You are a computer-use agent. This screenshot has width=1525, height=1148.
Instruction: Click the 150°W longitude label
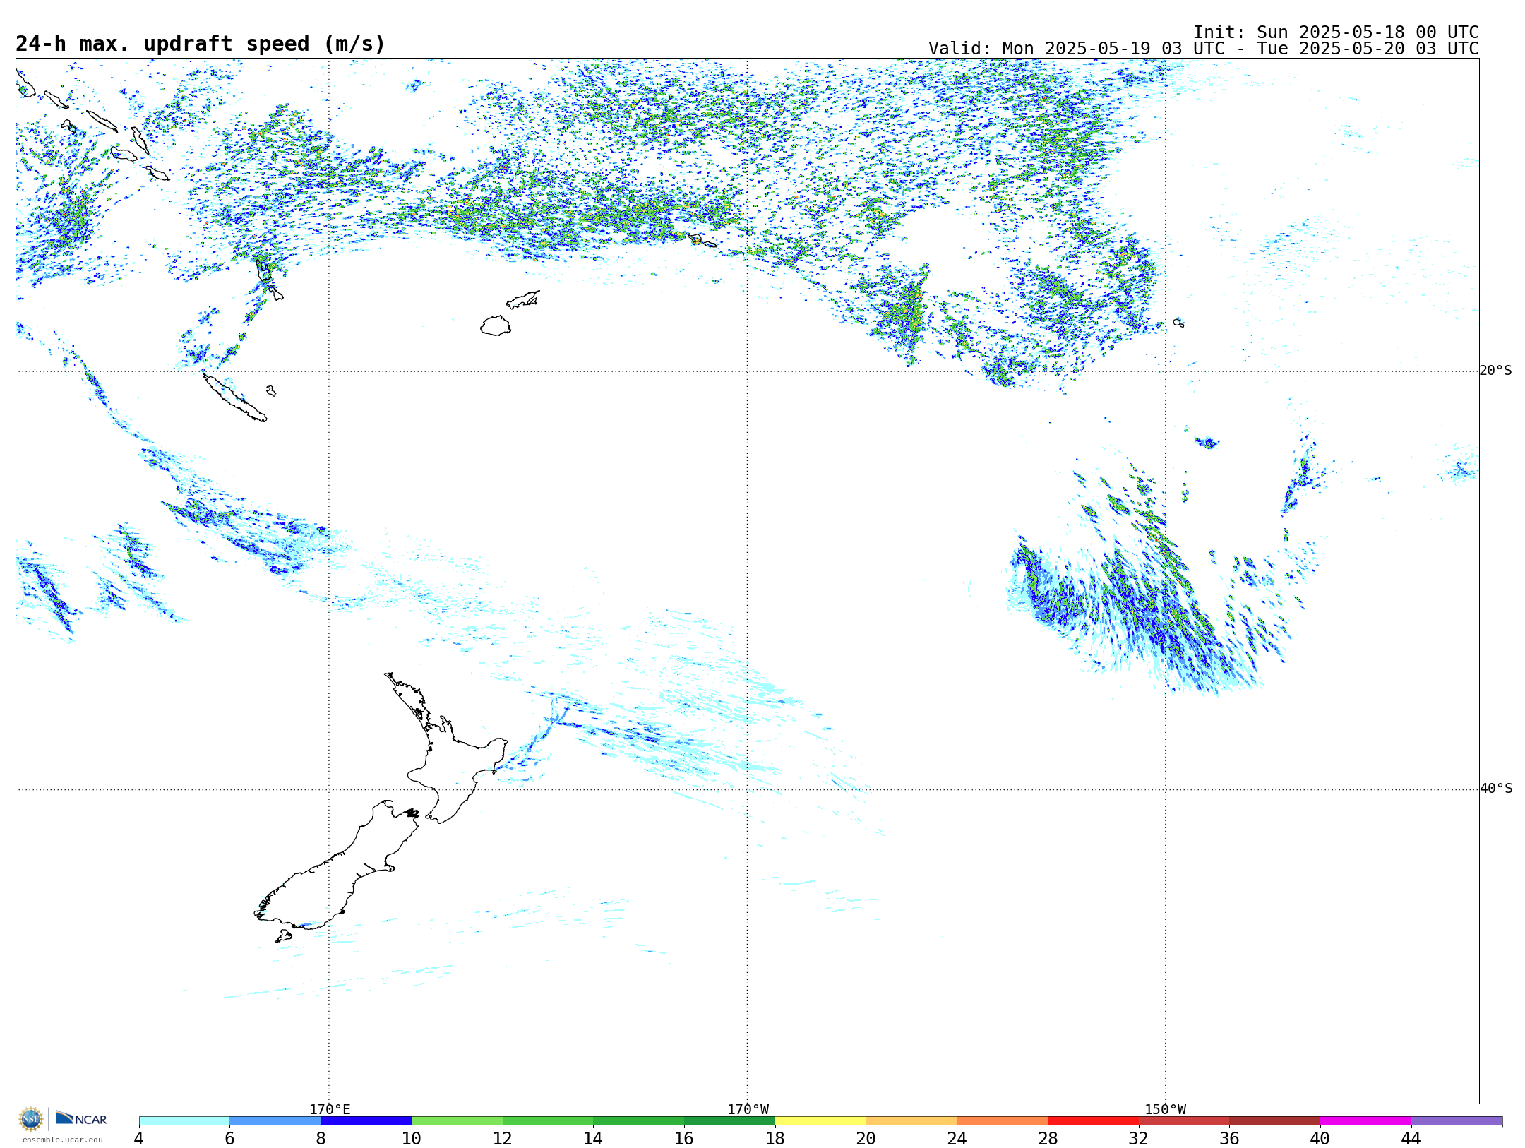click(1166, 1109)
